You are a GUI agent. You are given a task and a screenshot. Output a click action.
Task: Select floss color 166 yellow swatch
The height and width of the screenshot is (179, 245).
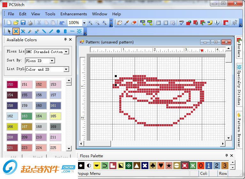[12, 127]
